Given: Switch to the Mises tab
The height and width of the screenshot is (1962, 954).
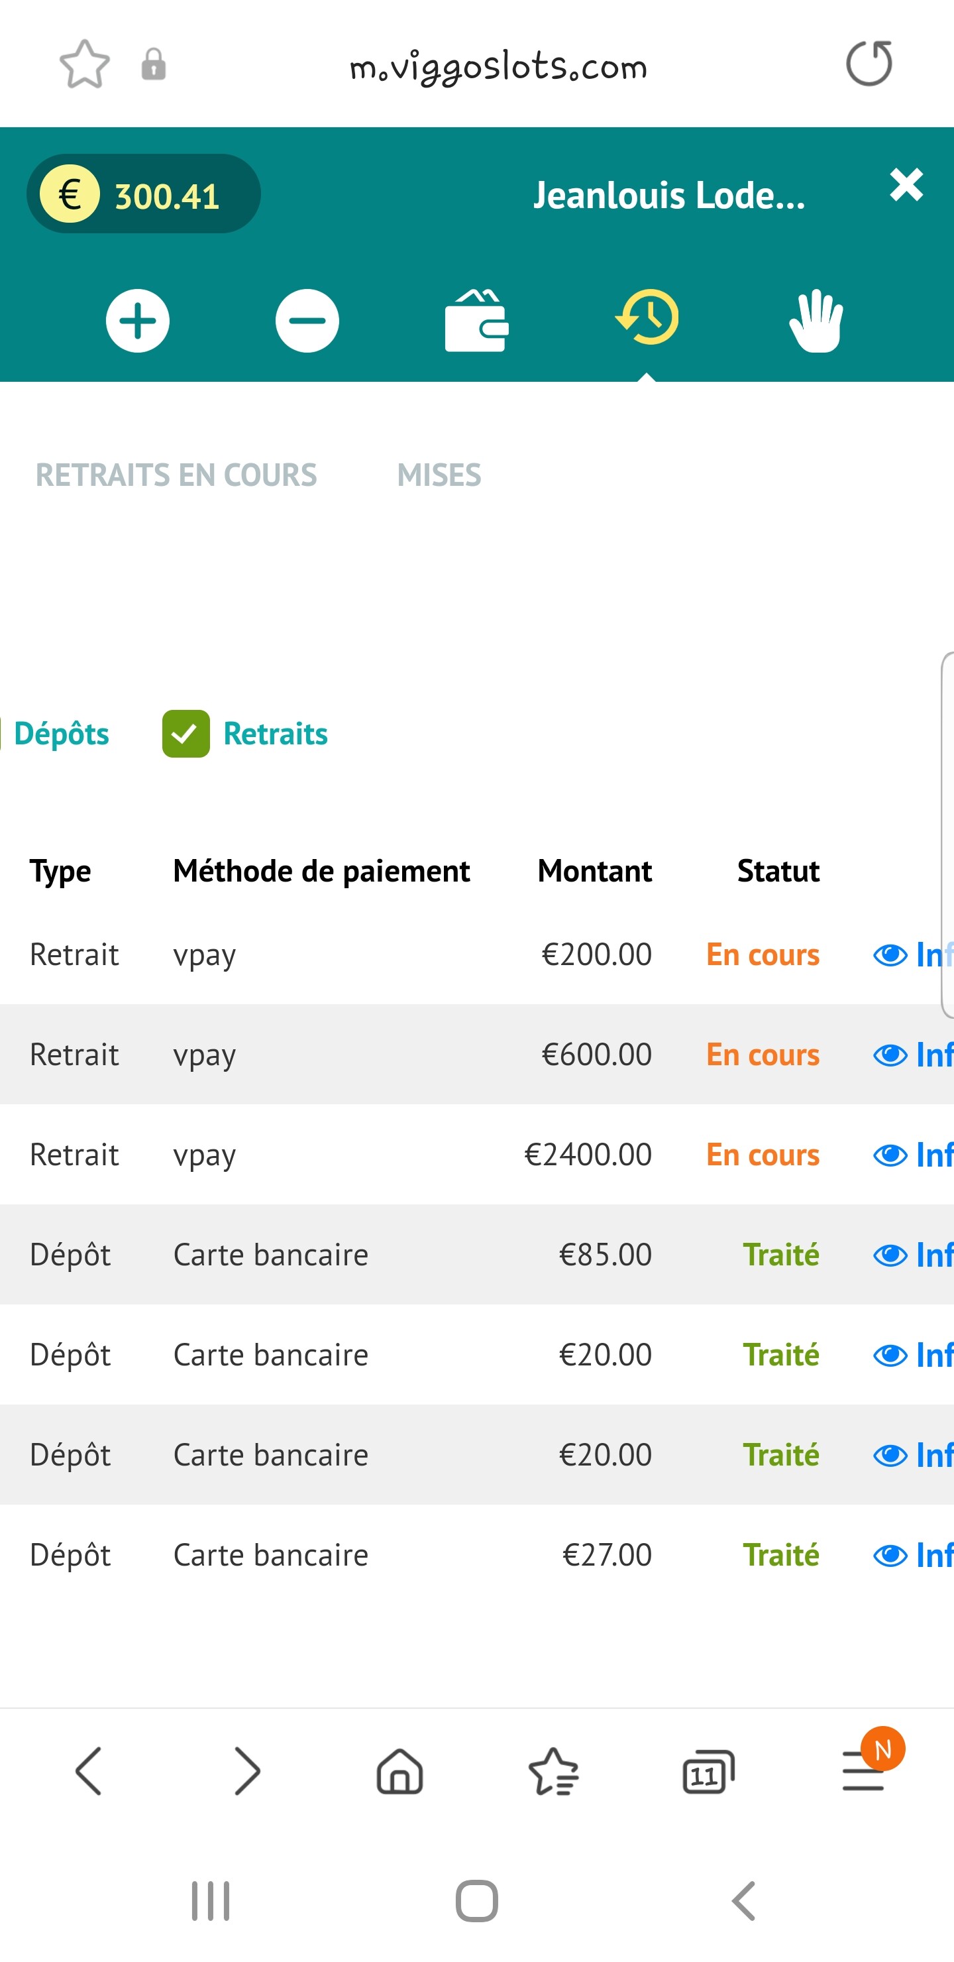Looking at the screenshot, I should click(439, 475).
